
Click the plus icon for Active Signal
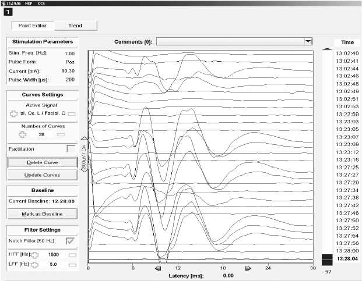coord(14,113)
